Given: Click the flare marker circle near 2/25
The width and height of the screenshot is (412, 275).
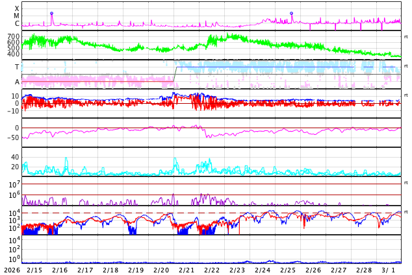Looking at the screenshot, I should 291,14.
